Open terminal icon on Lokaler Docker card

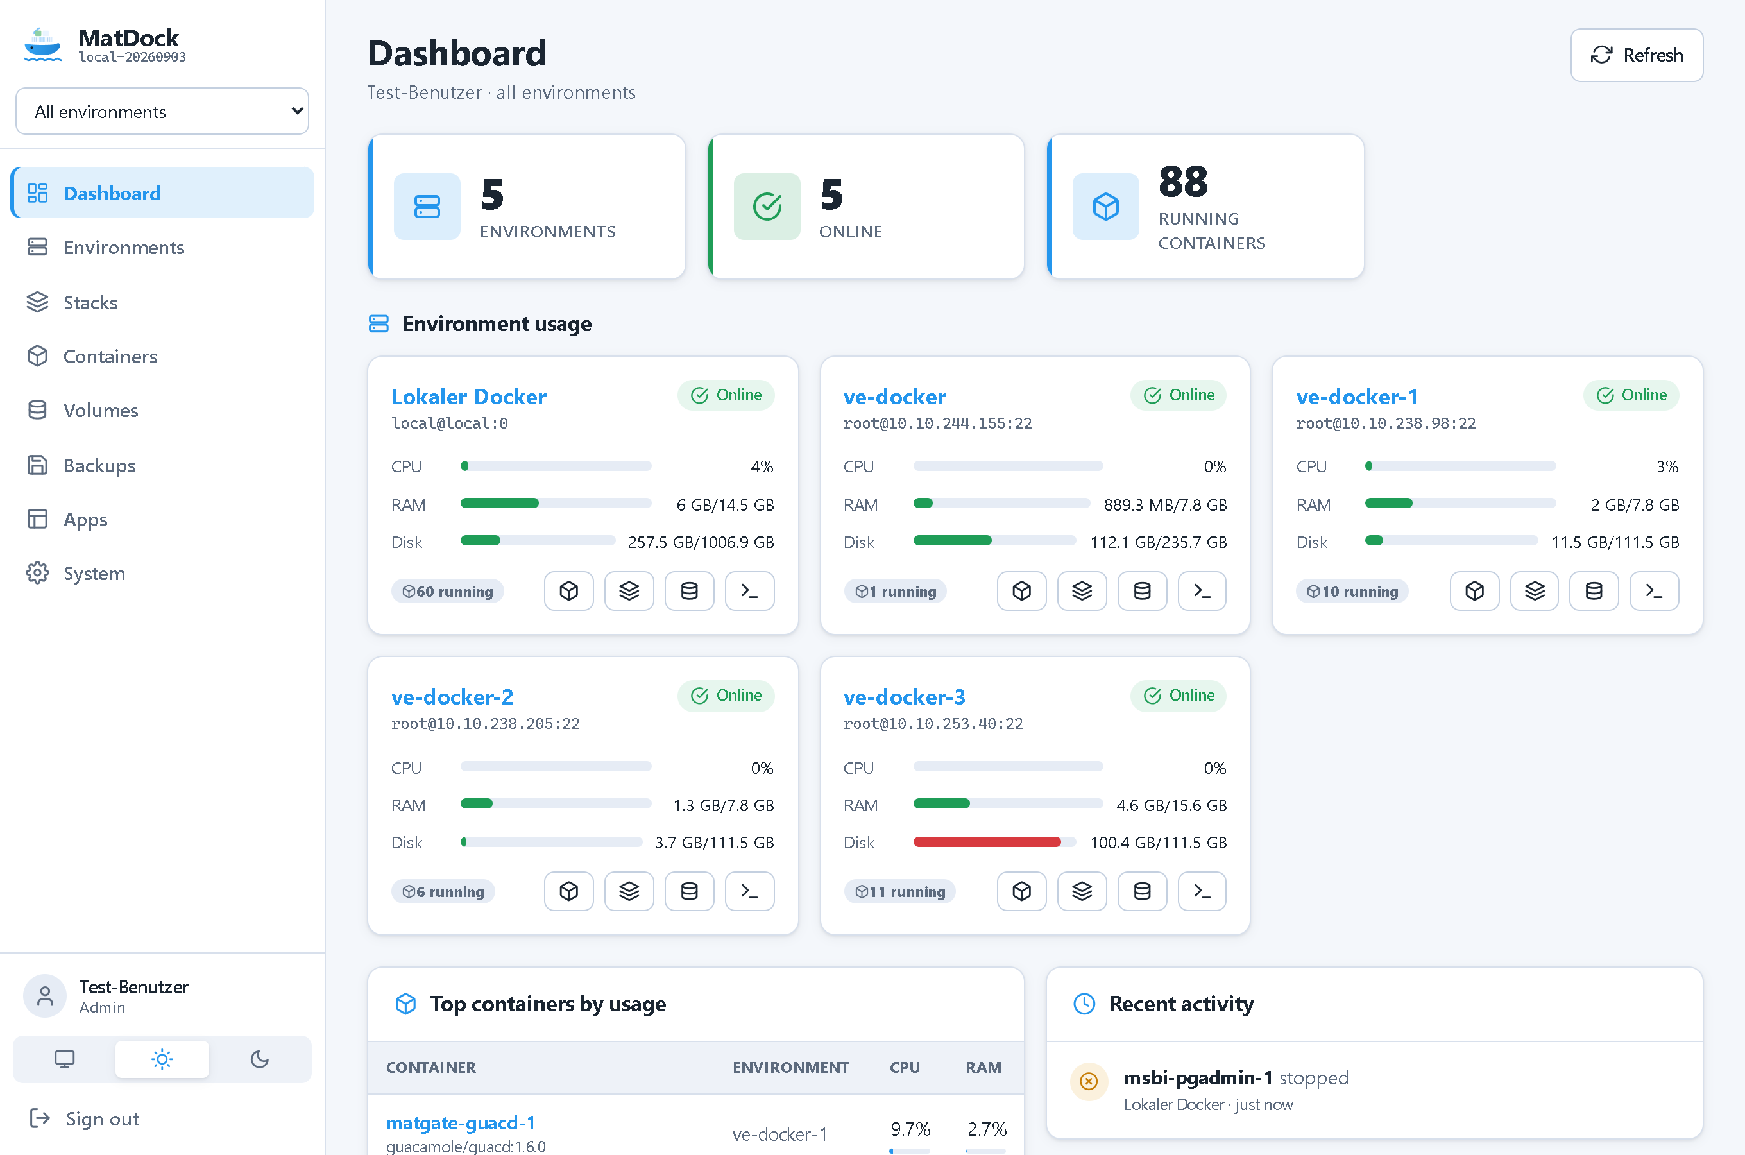point(749,591)
